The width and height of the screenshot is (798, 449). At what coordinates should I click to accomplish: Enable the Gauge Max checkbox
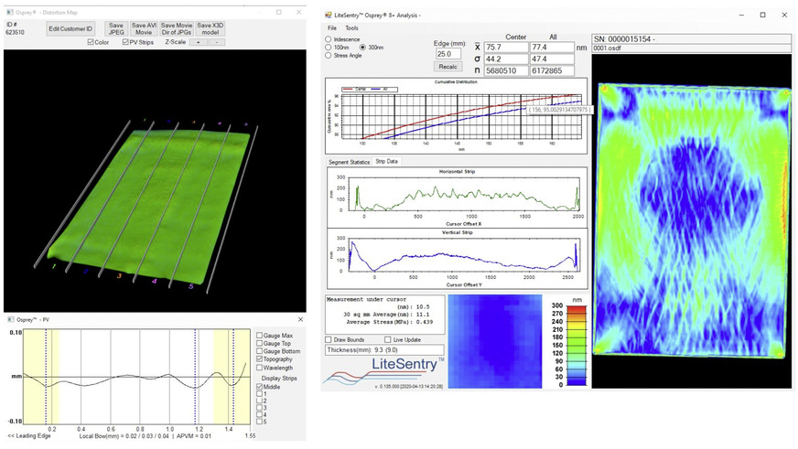(261, 335)
